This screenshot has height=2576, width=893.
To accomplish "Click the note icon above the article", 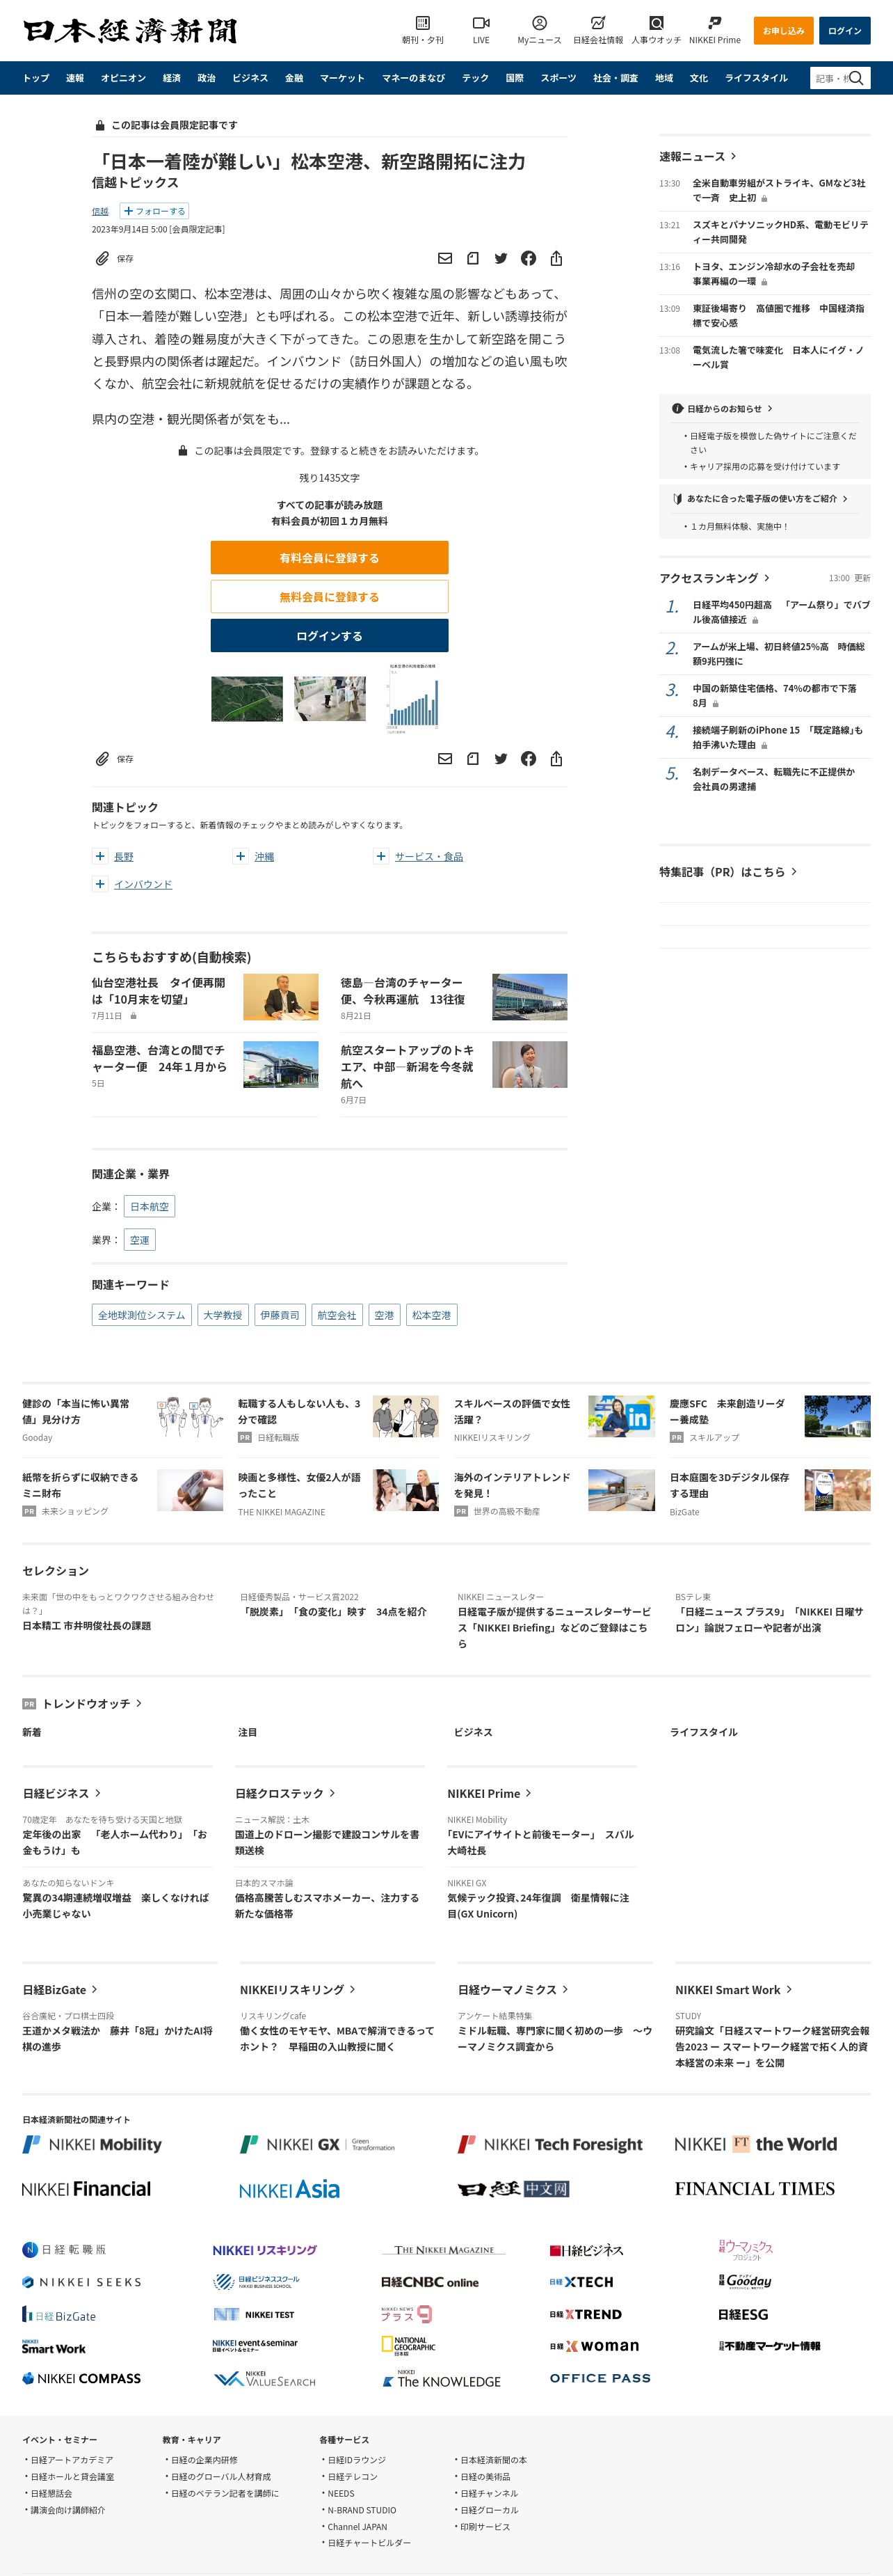I will click(472, 258).
